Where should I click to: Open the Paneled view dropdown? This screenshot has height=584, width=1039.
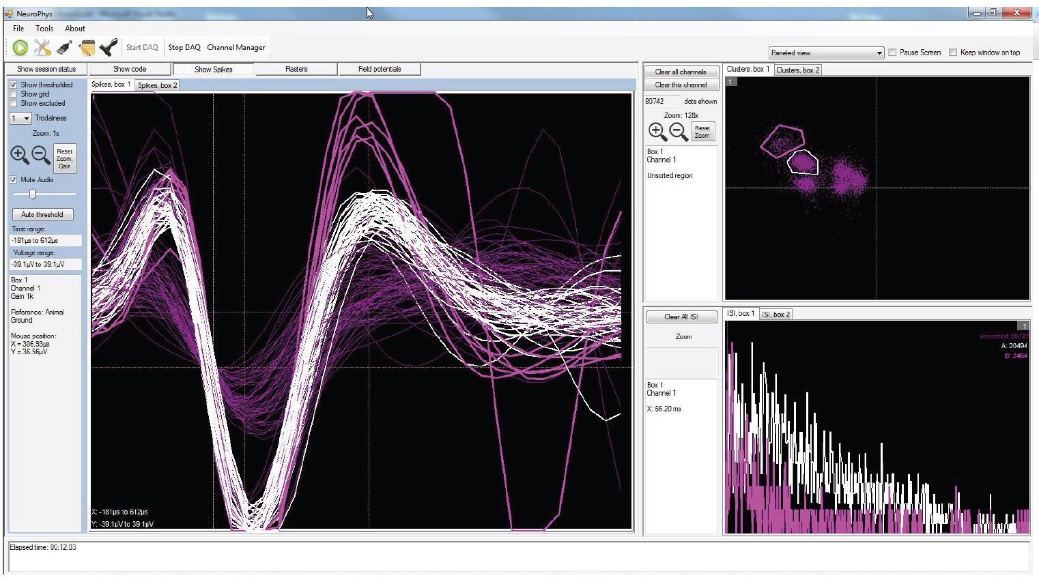(x=826, y=53)
